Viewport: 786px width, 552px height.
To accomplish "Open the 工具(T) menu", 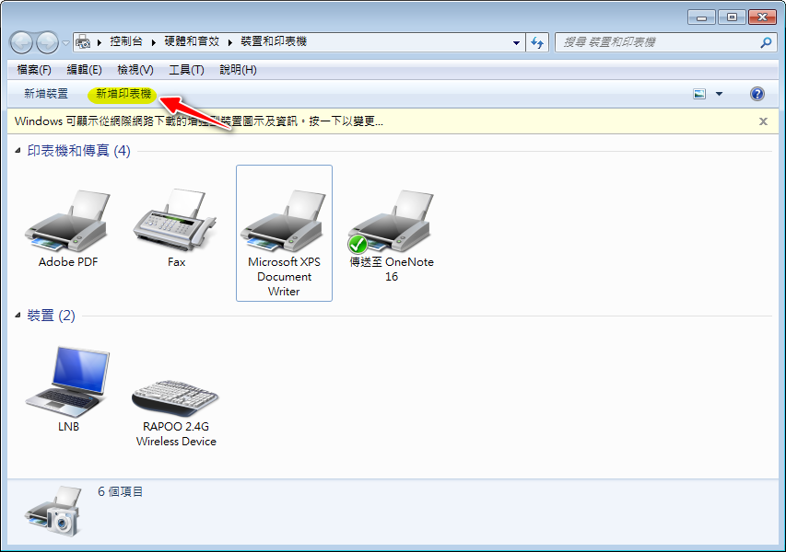I will coord(186,70).
